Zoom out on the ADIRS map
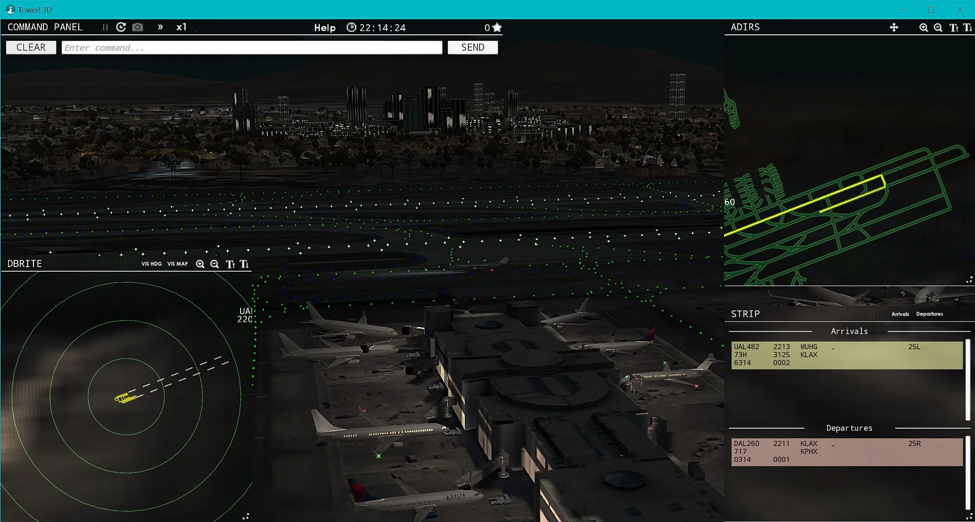Image resolution: width=975 pixels, height=522 pixels. tap(938, 27)
